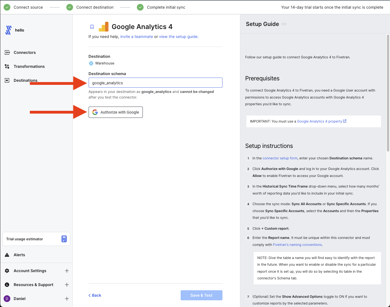Click the hello account name

click(x=20, y=30)
